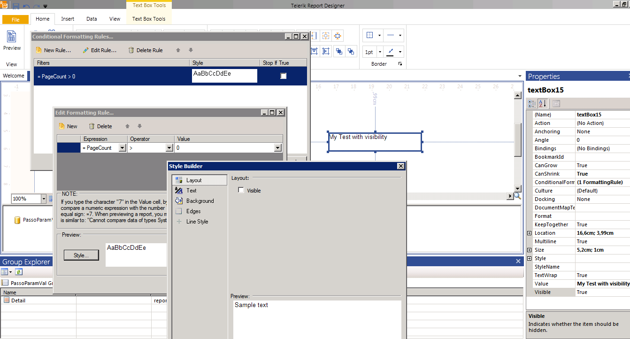Click New in Edit Formatting Rule dialog
This screenshot has height=339, width=630.
click(x=68, y=126)
